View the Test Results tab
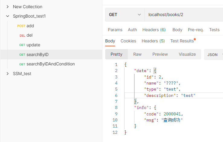 (182, 41)
